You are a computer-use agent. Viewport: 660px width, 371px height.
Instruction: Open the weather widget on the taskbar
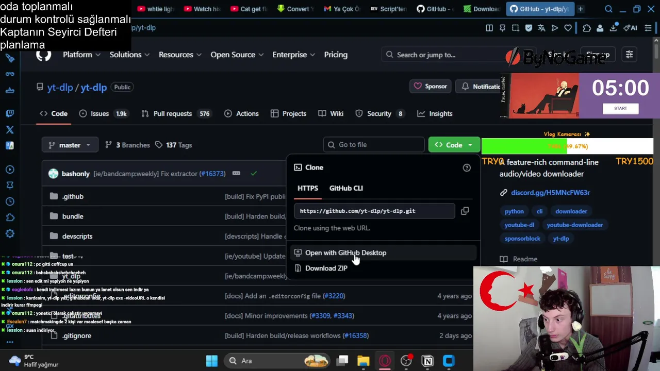point(34,361)
